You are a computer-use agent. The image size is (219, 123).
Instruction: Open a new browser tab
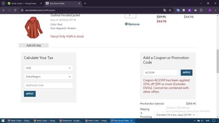coord(85,3)
